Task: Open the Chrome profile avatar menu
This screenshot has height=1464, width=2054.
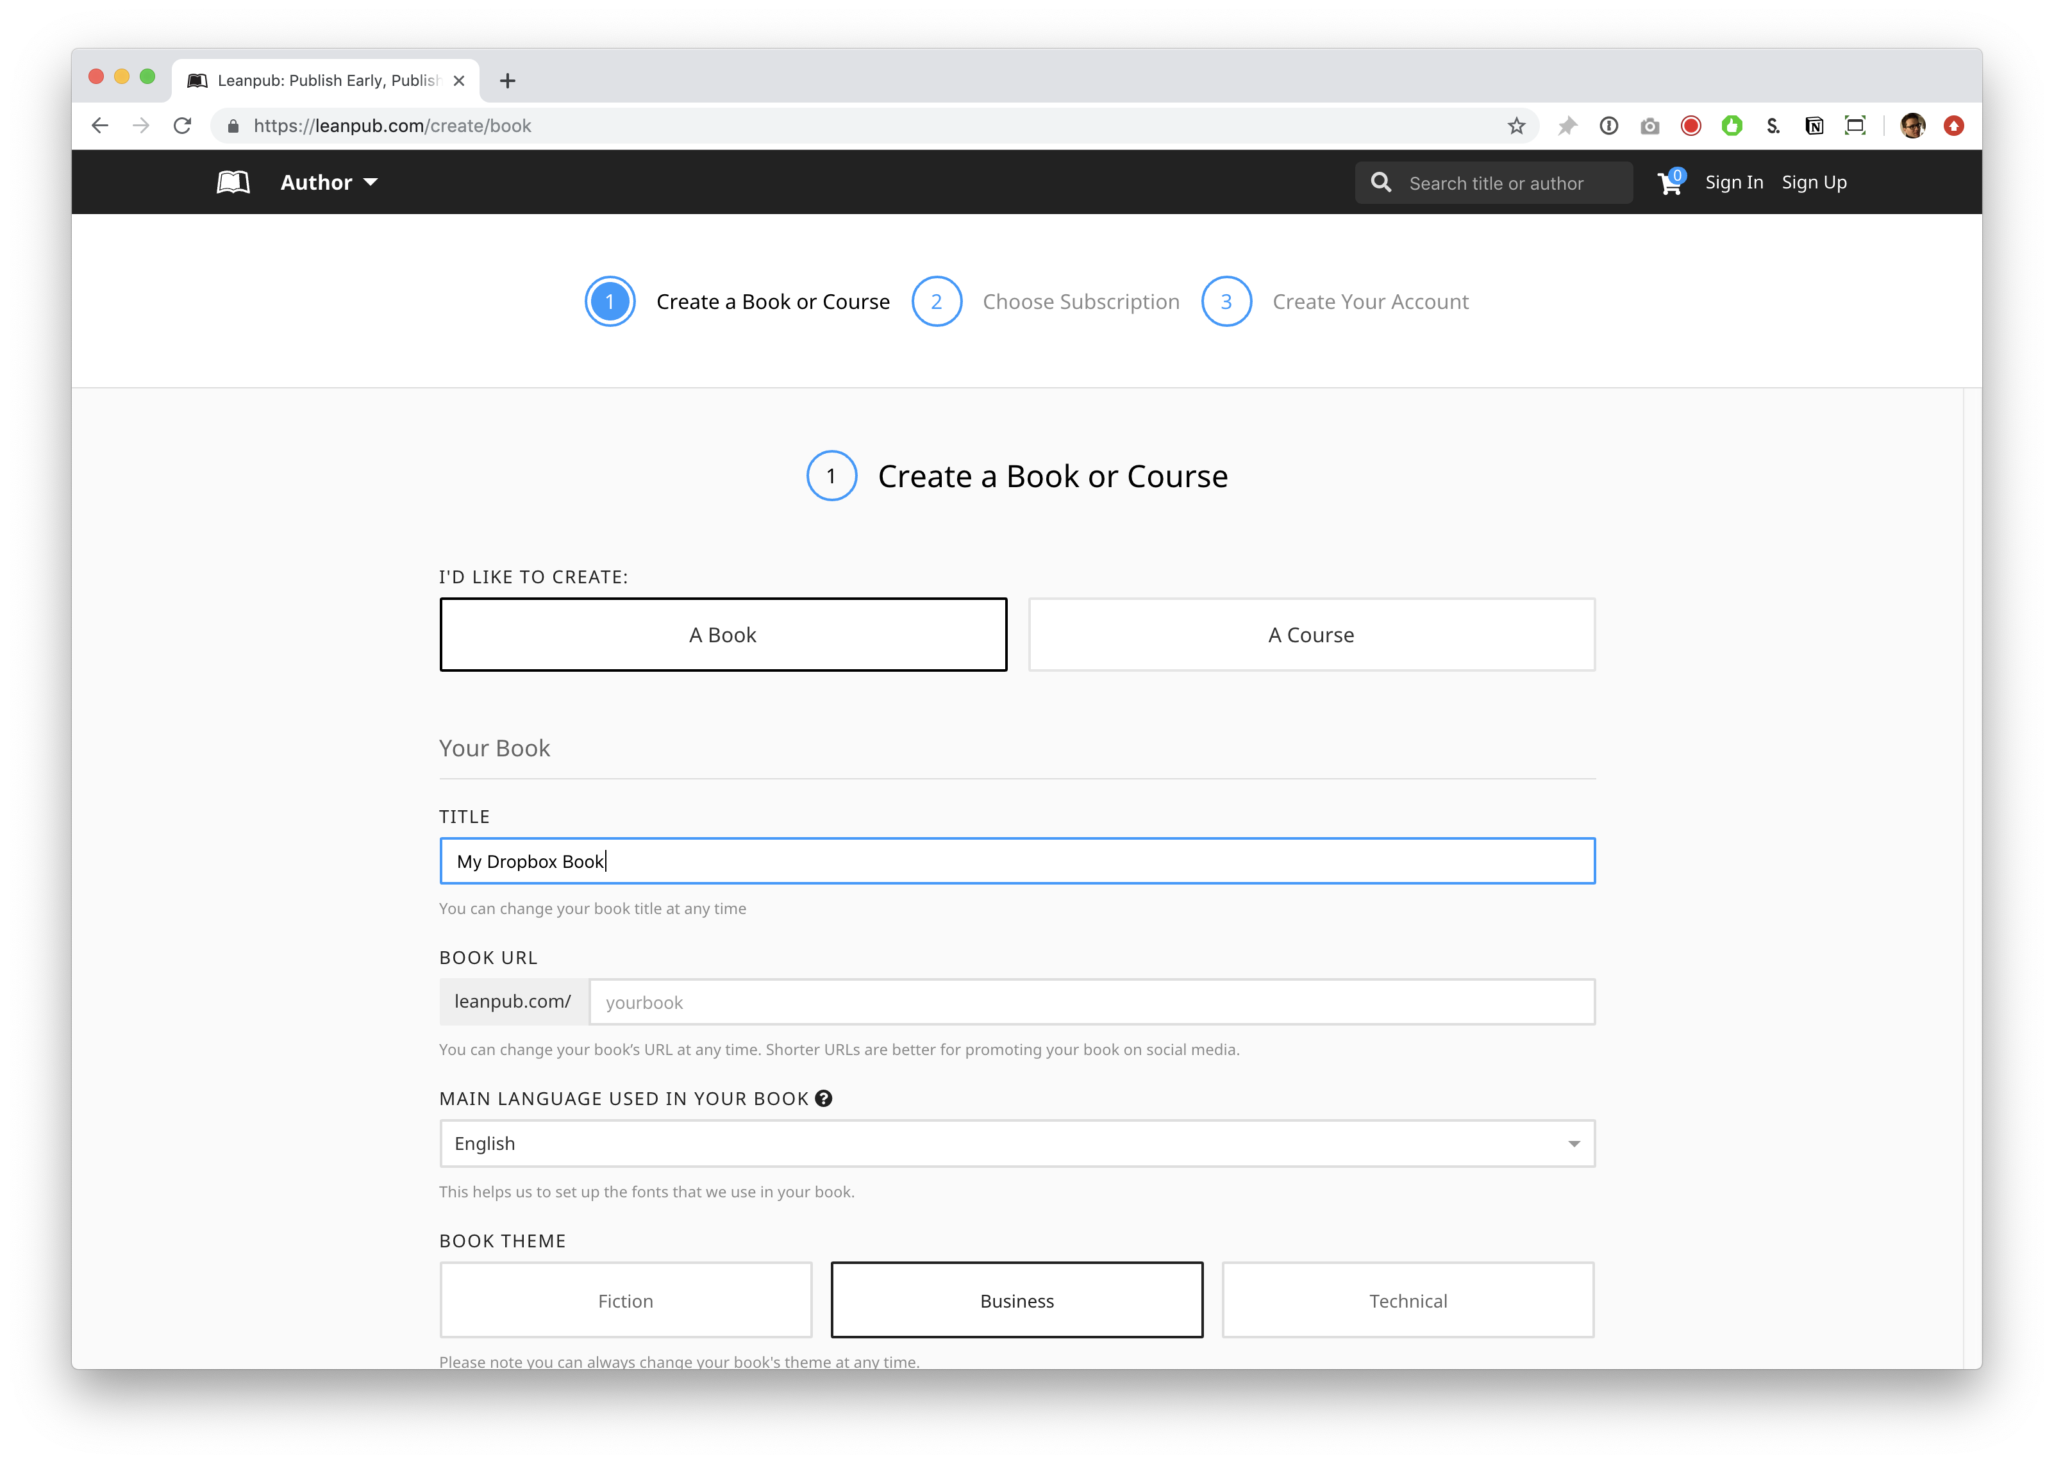Action: coord(1912,126)
